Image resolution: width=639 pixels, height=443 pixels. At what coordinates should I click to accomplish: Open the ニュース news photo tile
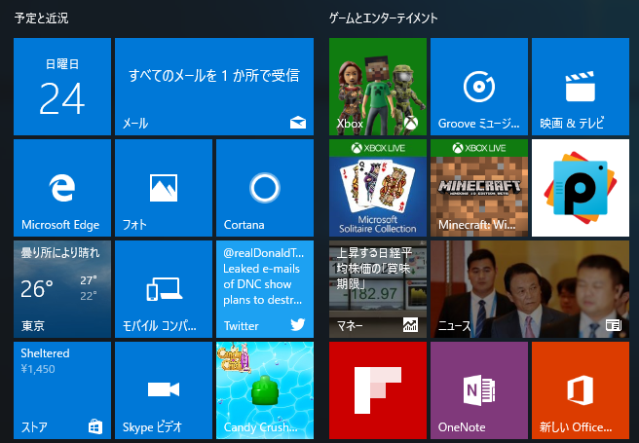tap(530, 289)
